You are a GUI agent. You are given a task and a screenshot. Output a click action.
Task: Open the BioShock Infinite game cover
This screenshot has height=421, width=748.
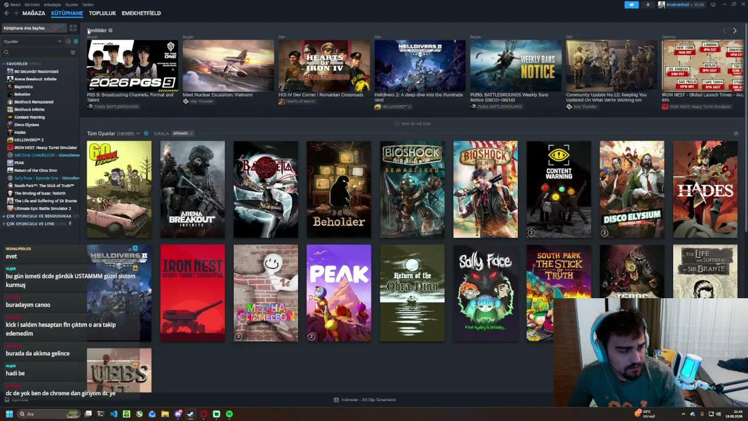click(486, 189)
